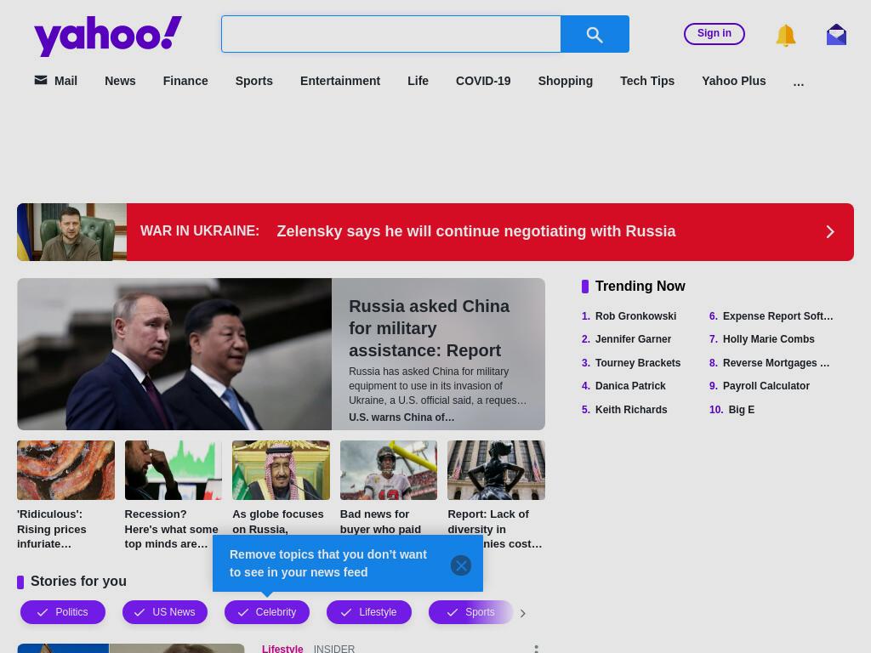This screenshot has height=653, width=871.
Task: Open trending topic Tourney Brackets
Action: 638,362
